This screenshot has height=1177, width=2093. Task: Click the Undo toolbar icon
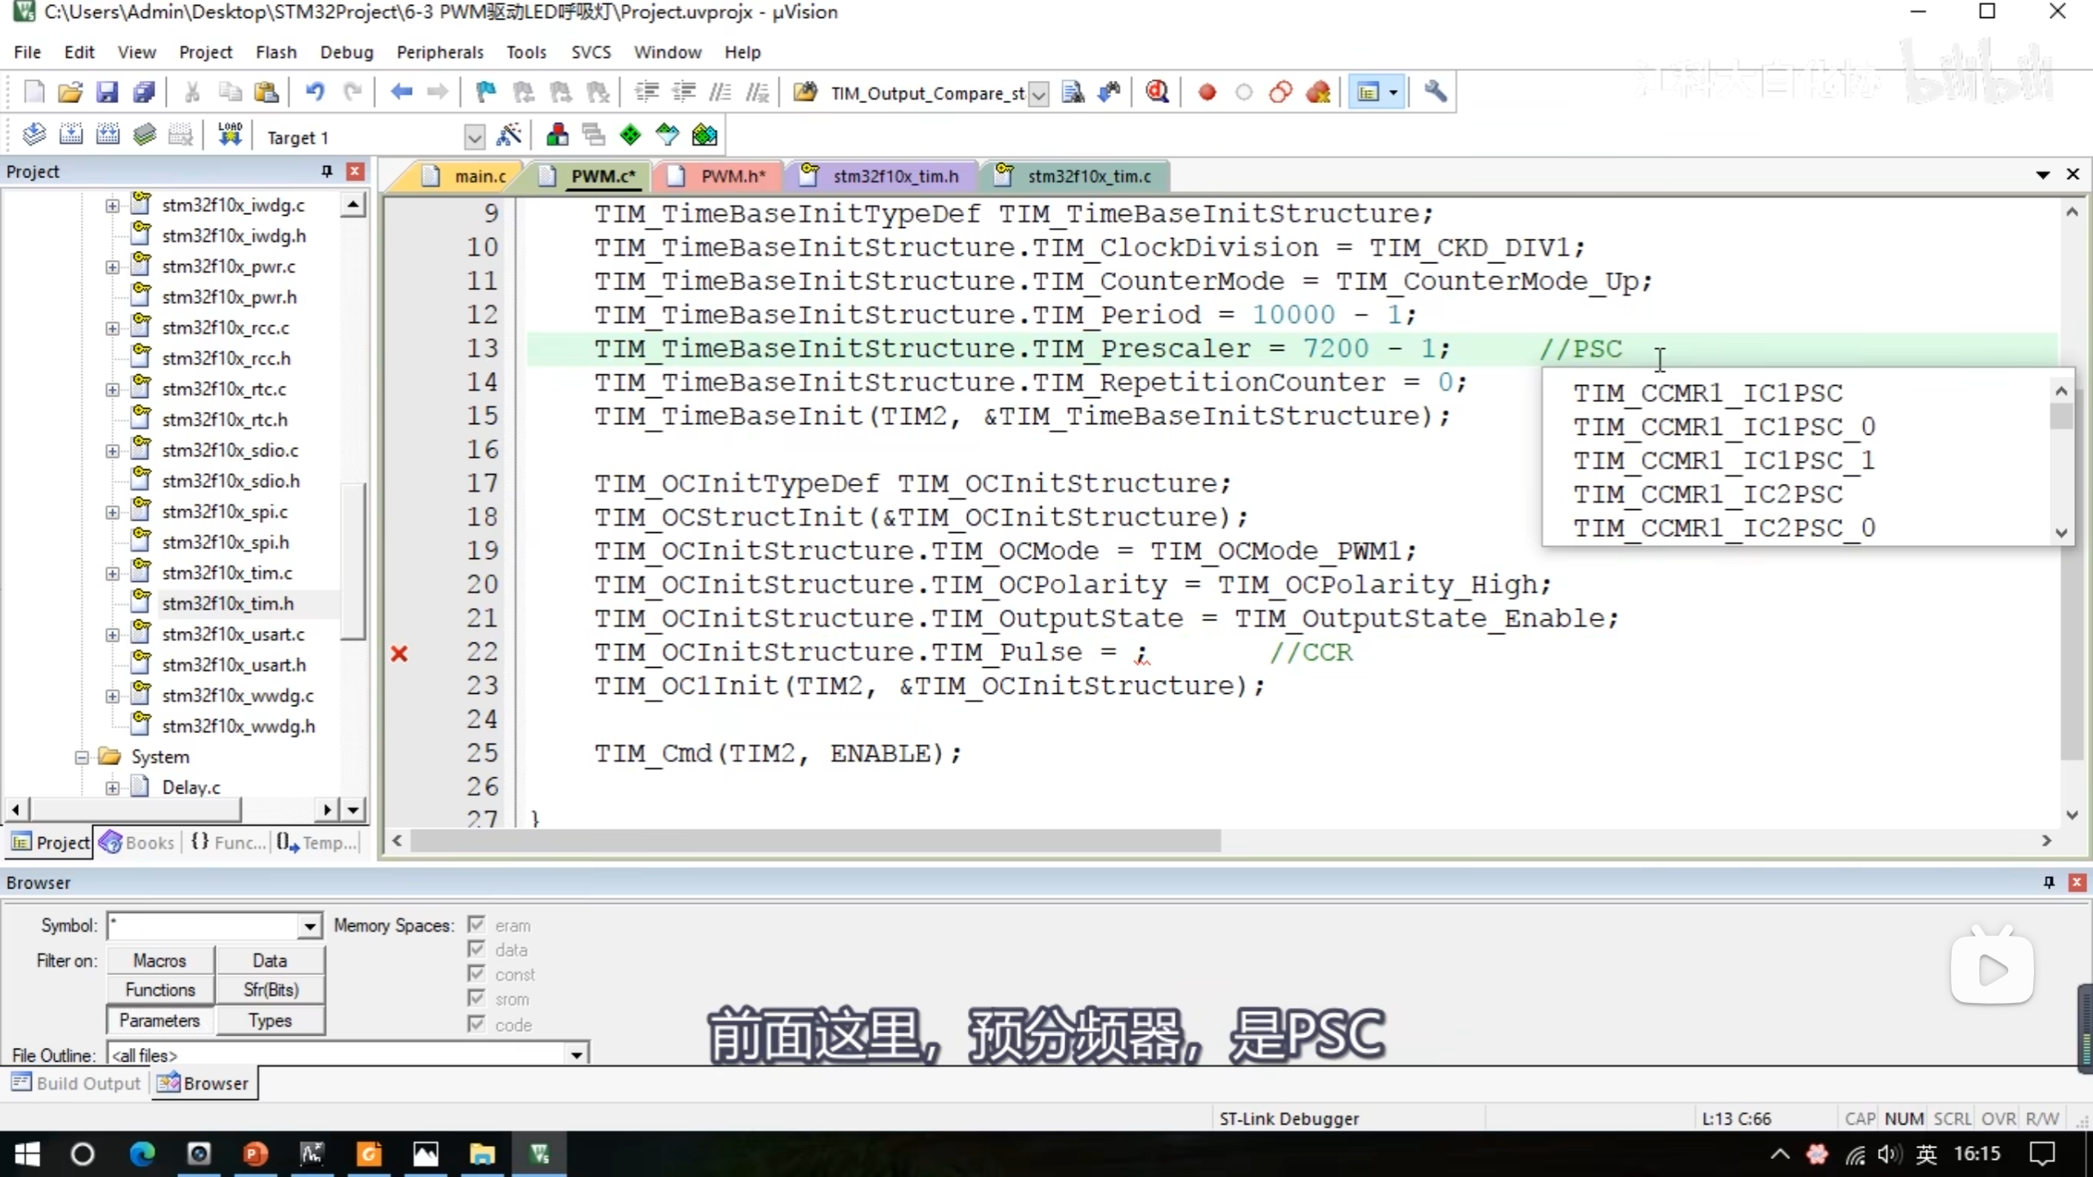[315, 92]
